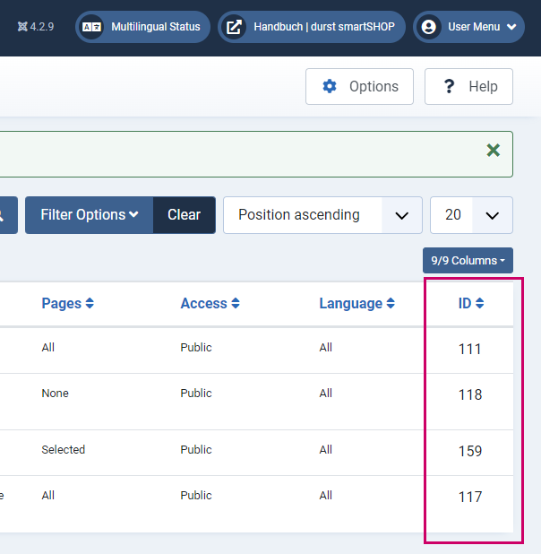The height and width of the screenshot is (554, 541).
Task: Click ID value 159
Action: (469, 451)
